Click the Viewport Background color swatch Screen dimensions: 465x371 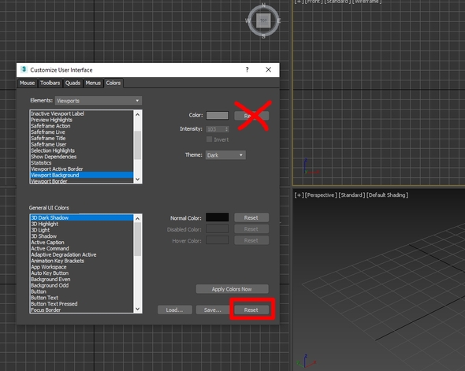pyautogui.click(x=218, y=115)
